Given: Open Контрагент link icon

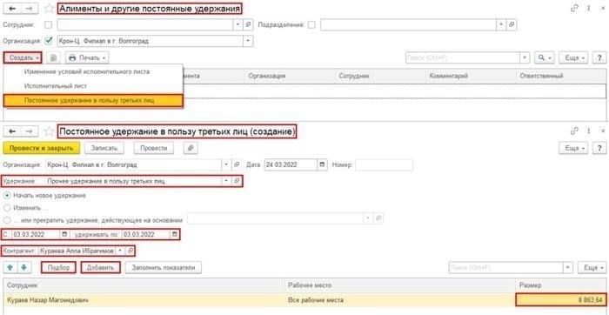Looking at the screenshot, I should click(130, 251).
